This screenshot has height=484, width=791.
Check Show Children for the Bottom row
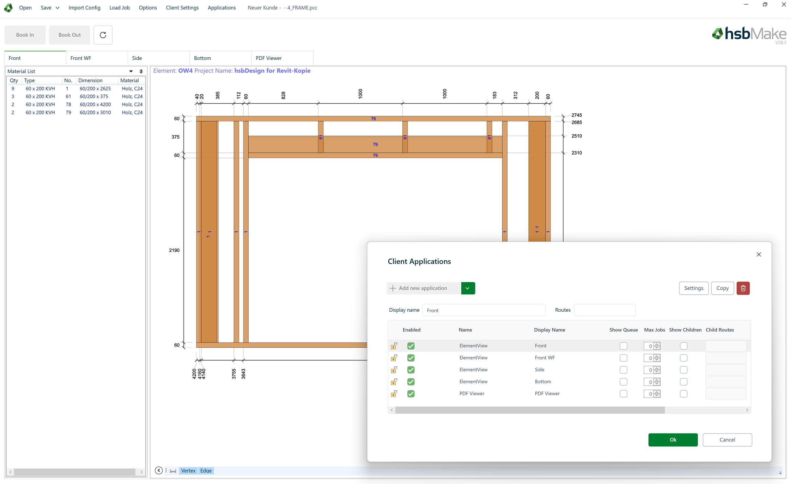[x=683, y=382]
